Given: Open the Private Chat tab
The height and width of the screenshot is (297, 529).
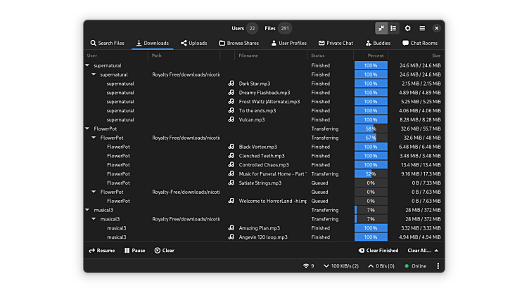Looking at the screenshot, I should tap(336, 43).
